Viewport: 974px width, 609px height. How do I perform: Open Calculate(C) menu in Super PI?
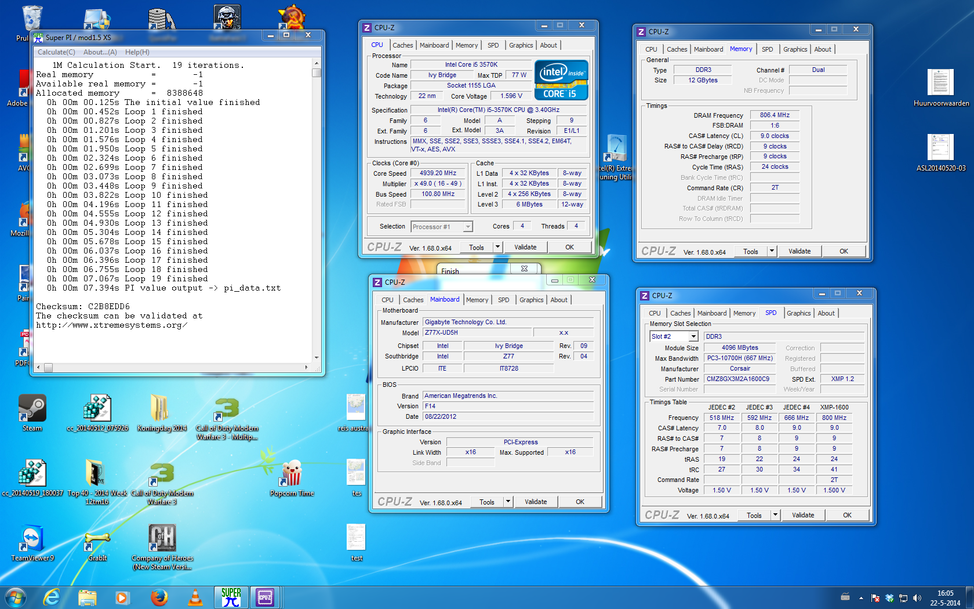click(x=56, y=52)
